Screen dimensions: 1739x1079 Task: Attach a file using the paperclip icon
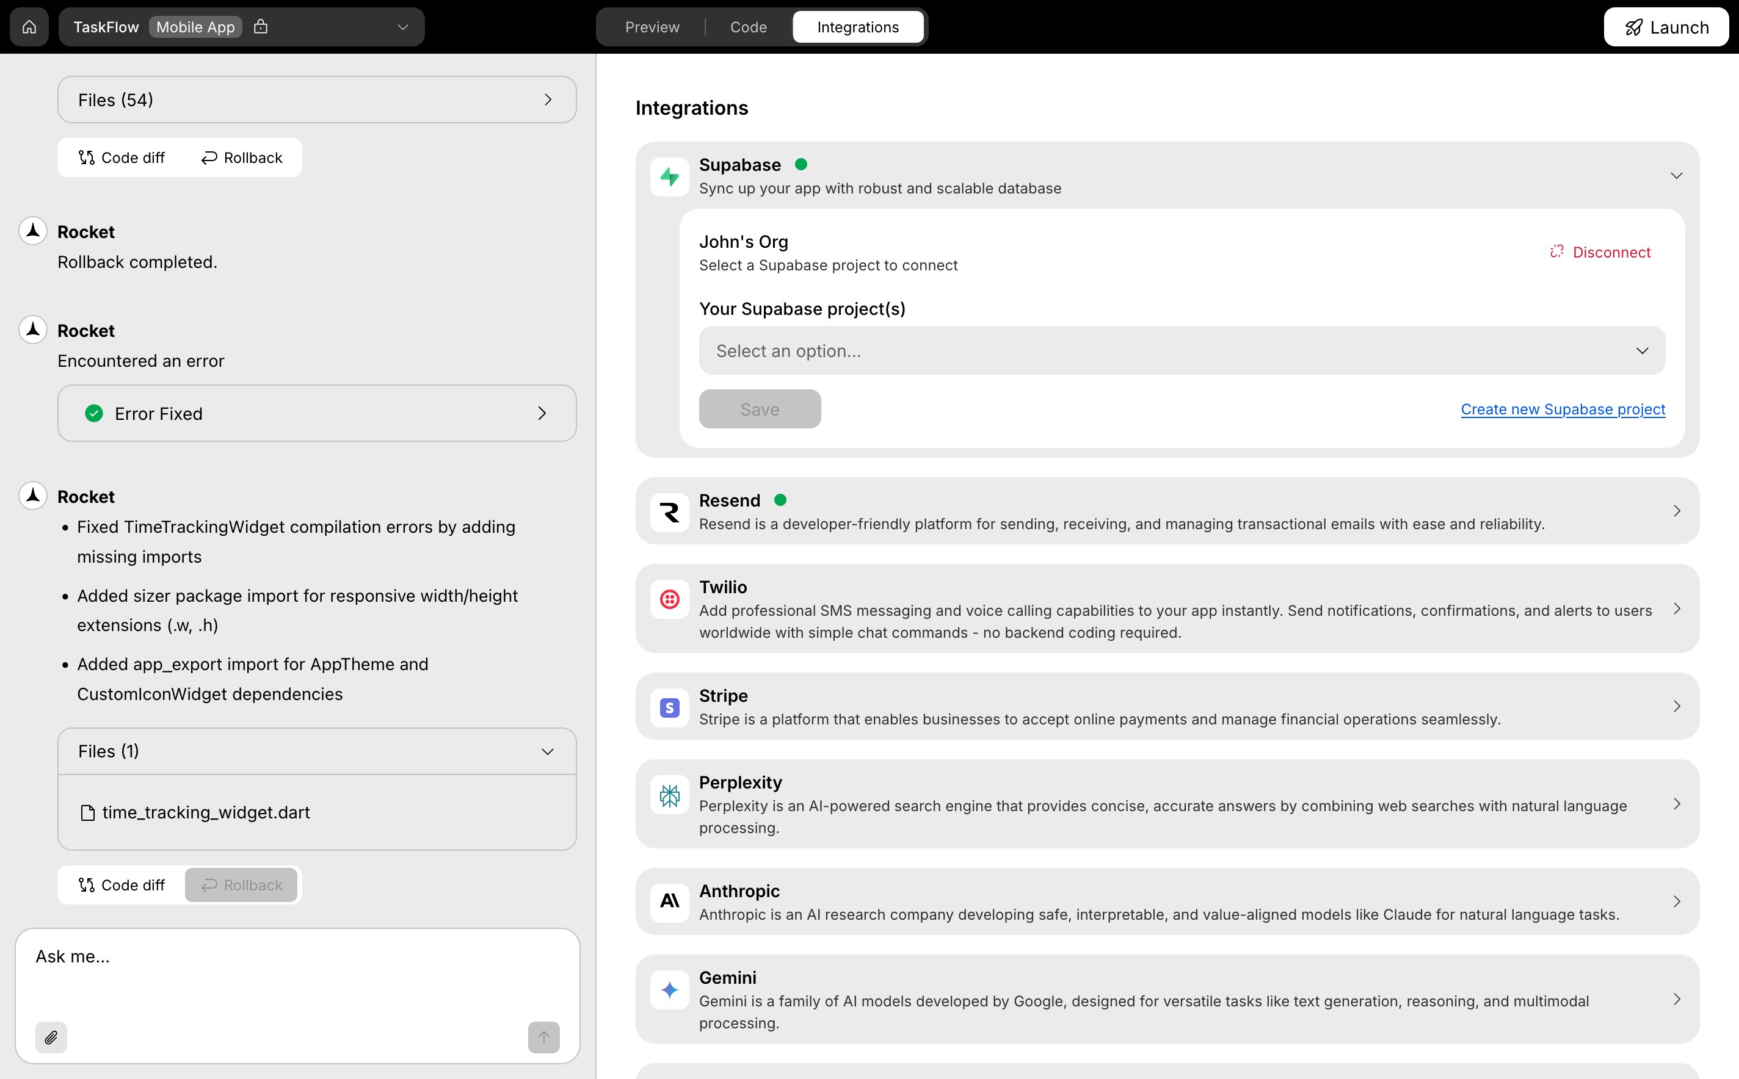click(x=51, y=1037)
